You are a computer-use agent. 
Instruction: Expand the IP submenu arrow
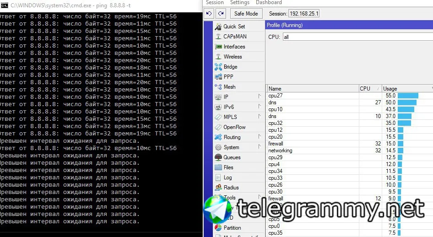coord(260,96)
